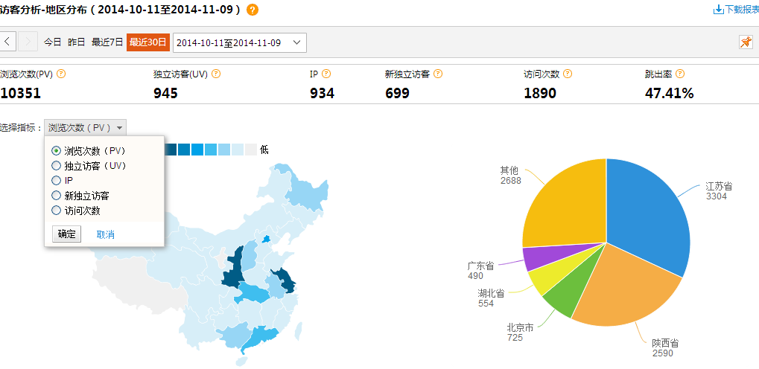
Task: Open the help icon next to 访问次数
Action: click(568, 74)
